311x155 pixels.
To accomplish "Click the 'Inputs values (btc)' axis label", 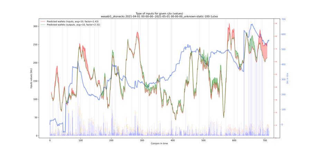I will (31, 78).
